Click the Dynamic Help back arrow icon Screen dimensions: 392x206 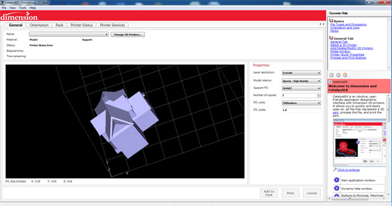(x=332, y=75)
